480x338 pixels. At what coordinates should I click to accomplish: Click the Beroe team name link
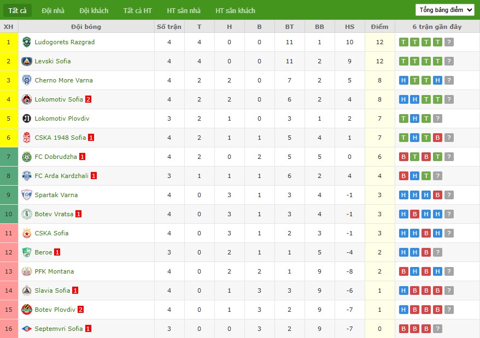click(44, 252)
